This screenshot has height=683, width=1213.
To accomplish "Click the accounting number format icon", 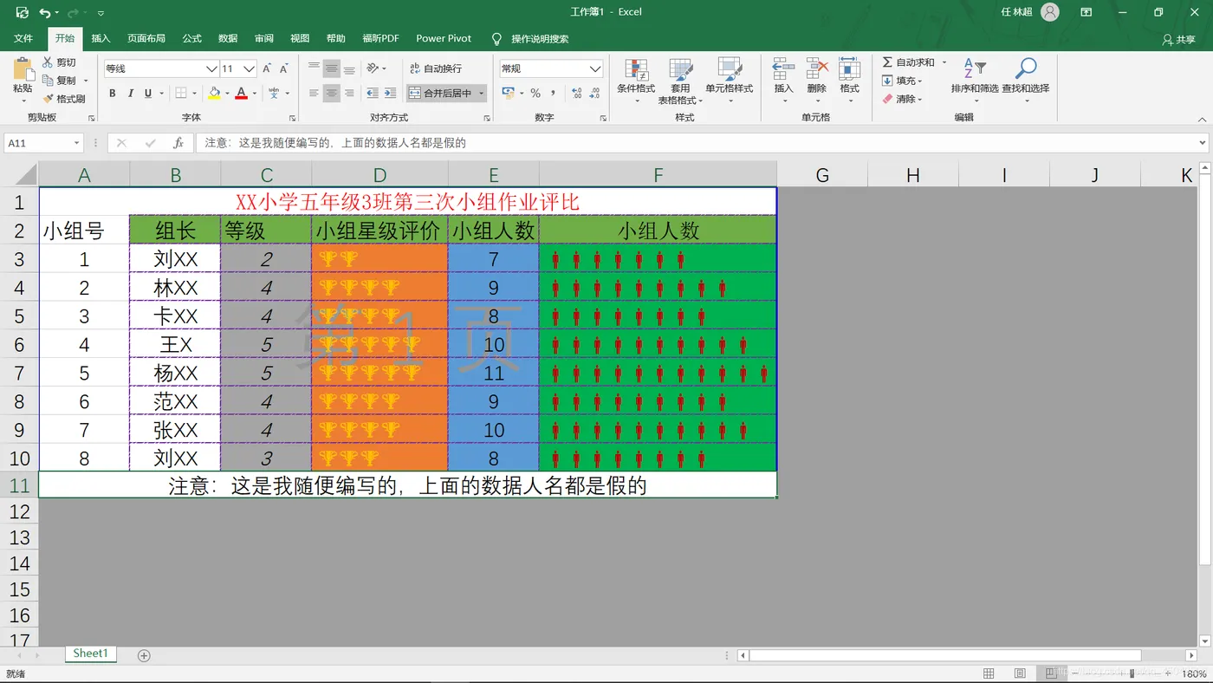I will 508,93.
